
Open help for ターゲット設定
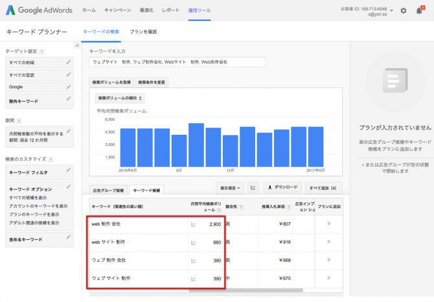[41, 52]
